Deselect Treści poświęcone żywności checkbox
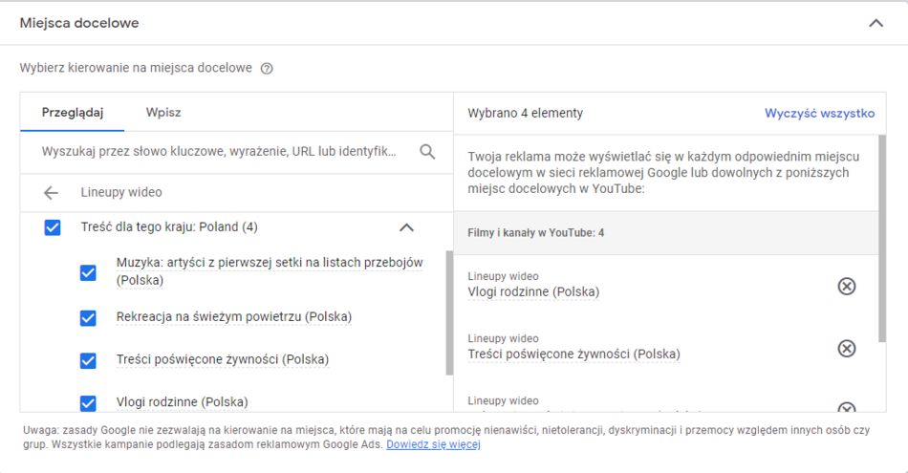Viewport: 908px width, 473px height. point(88,360)
